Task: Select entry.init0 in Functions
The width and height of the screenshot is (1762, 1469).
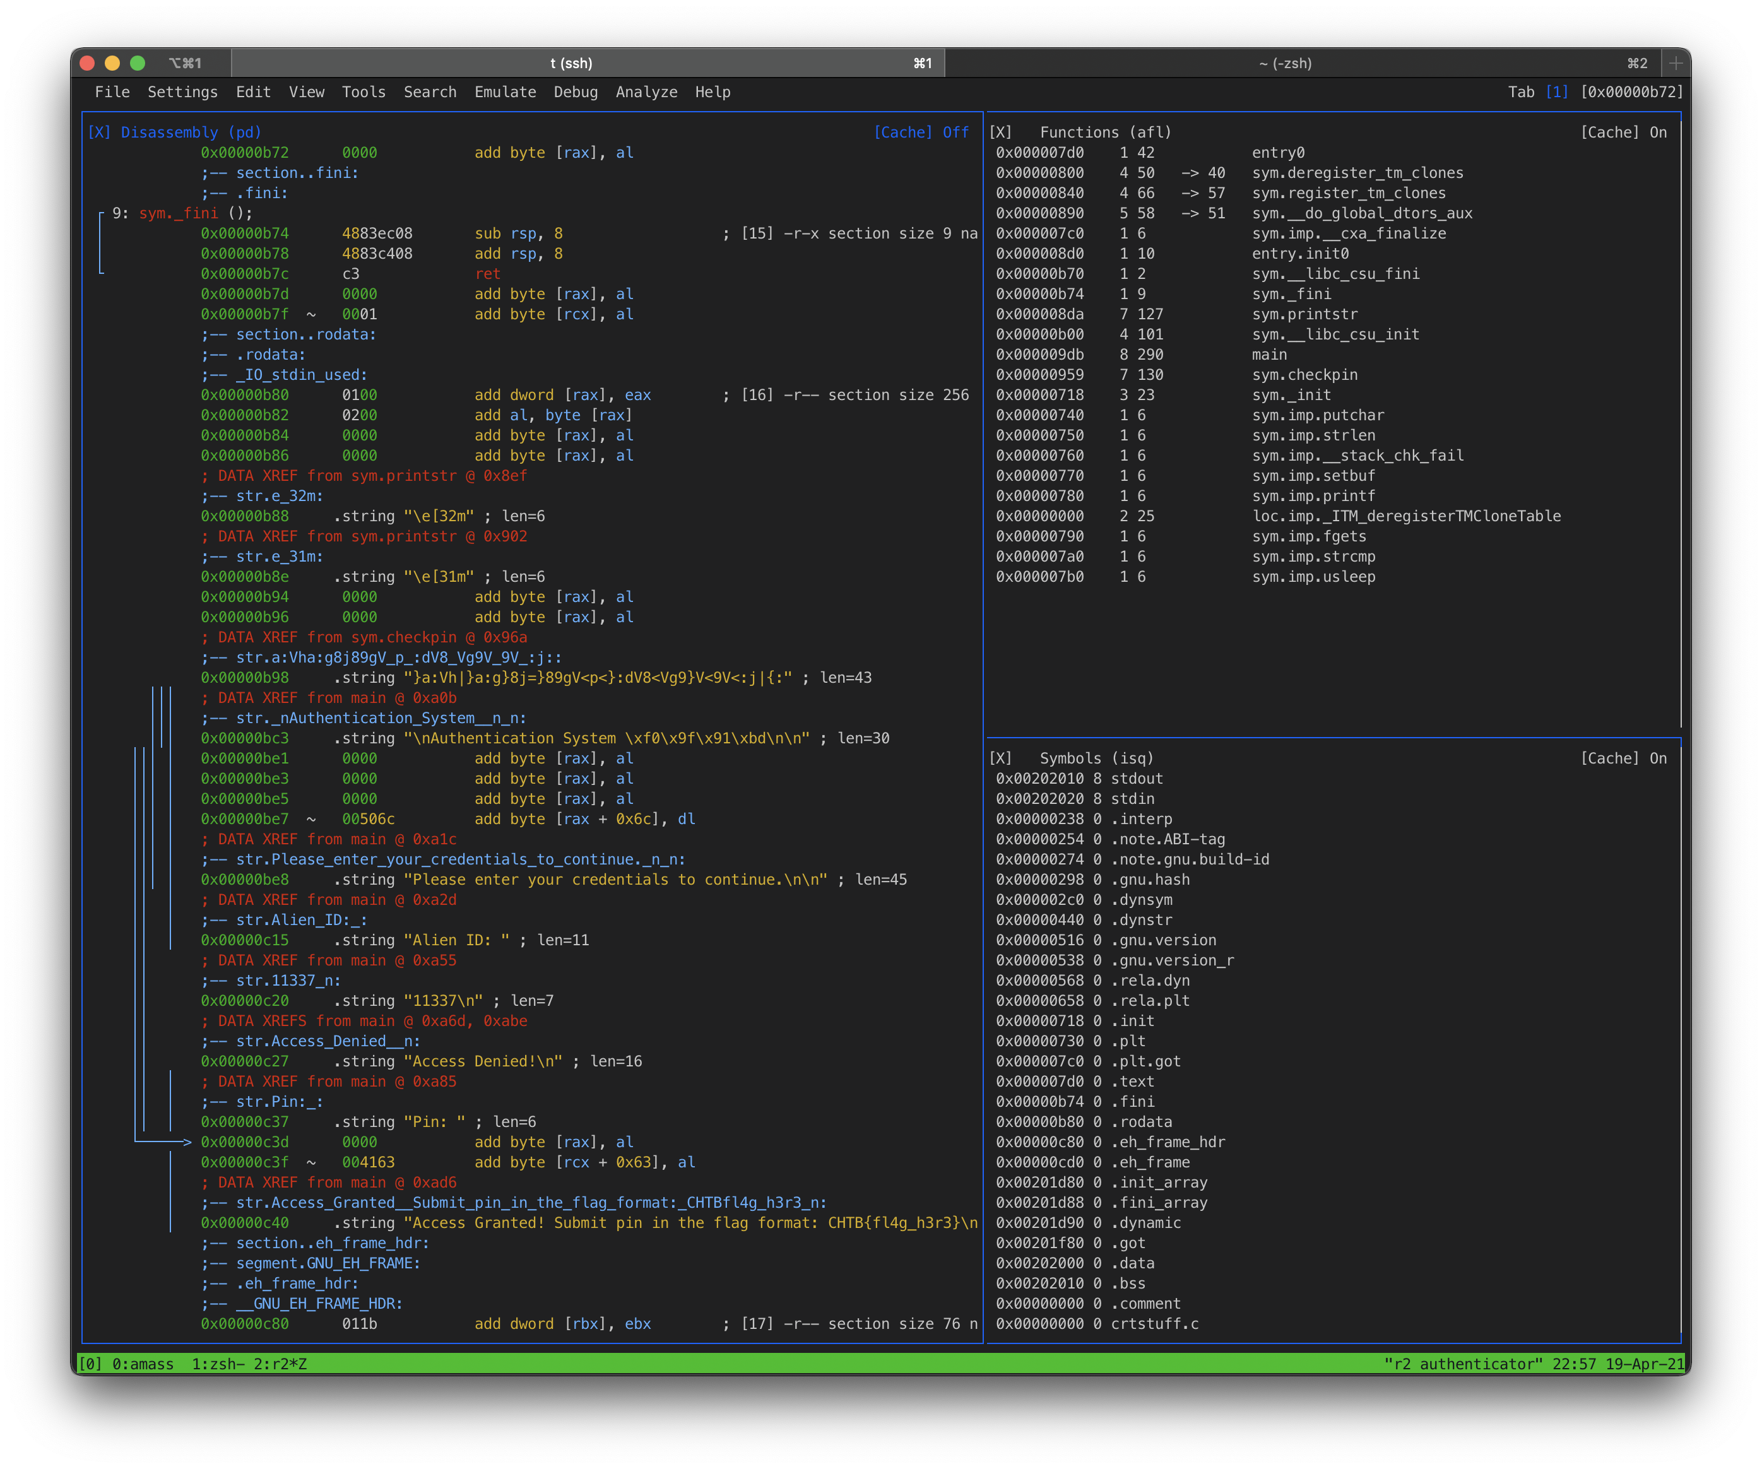Action: coord(1172,254)
